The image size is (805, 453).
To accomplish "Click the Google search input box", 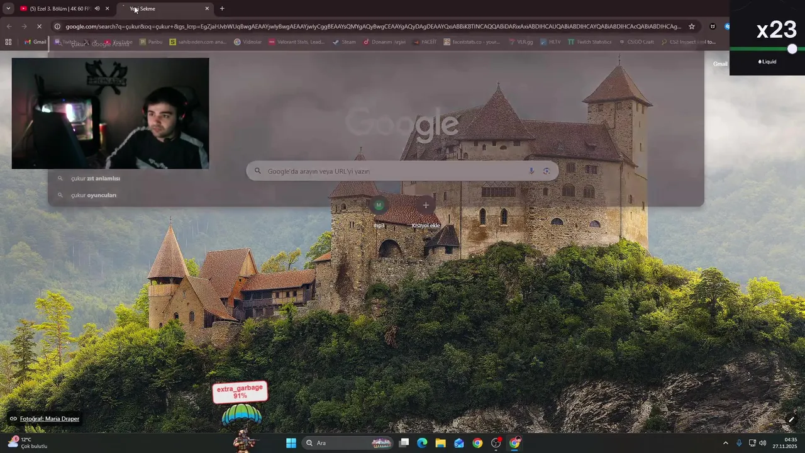I will [402, 171].
